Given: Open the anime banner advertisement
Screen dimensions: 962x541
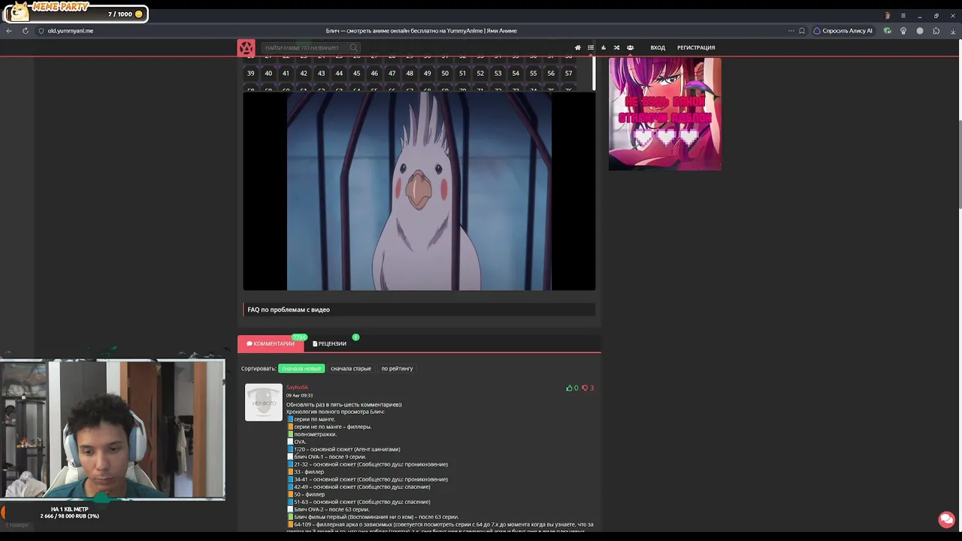Looking at the screenshot, I should pyautogui.click(x=664, y=114).
